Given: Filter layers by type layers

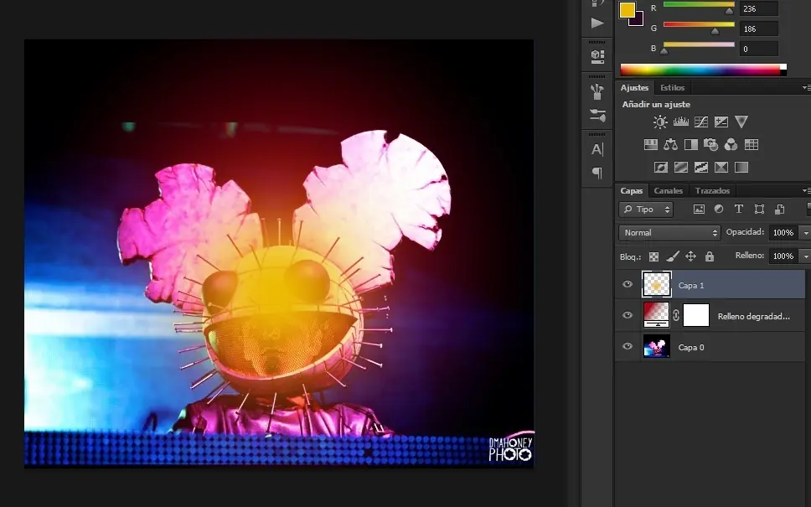Looking at the screenshot, I should [x=739, y=209].
